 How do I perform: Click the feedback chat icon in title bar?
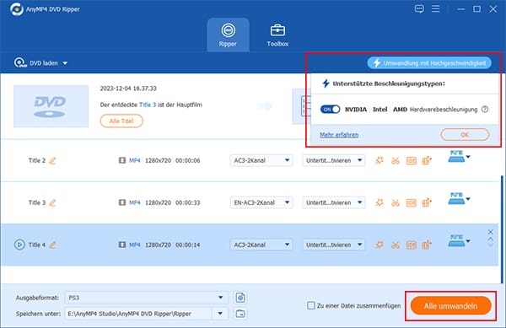pyautogui.click(x=419, y=8)
